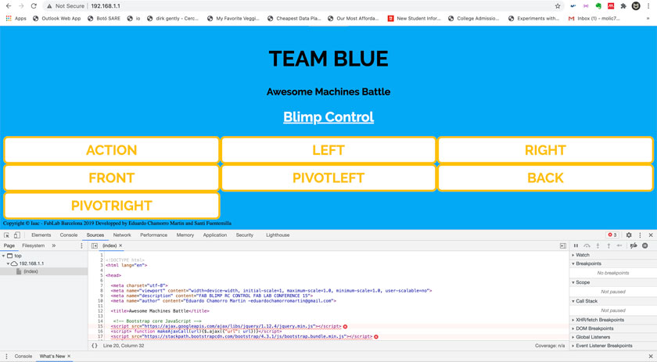
Task: Click the red error count badge
Action: pyautogui.click(x=612, y=235)
